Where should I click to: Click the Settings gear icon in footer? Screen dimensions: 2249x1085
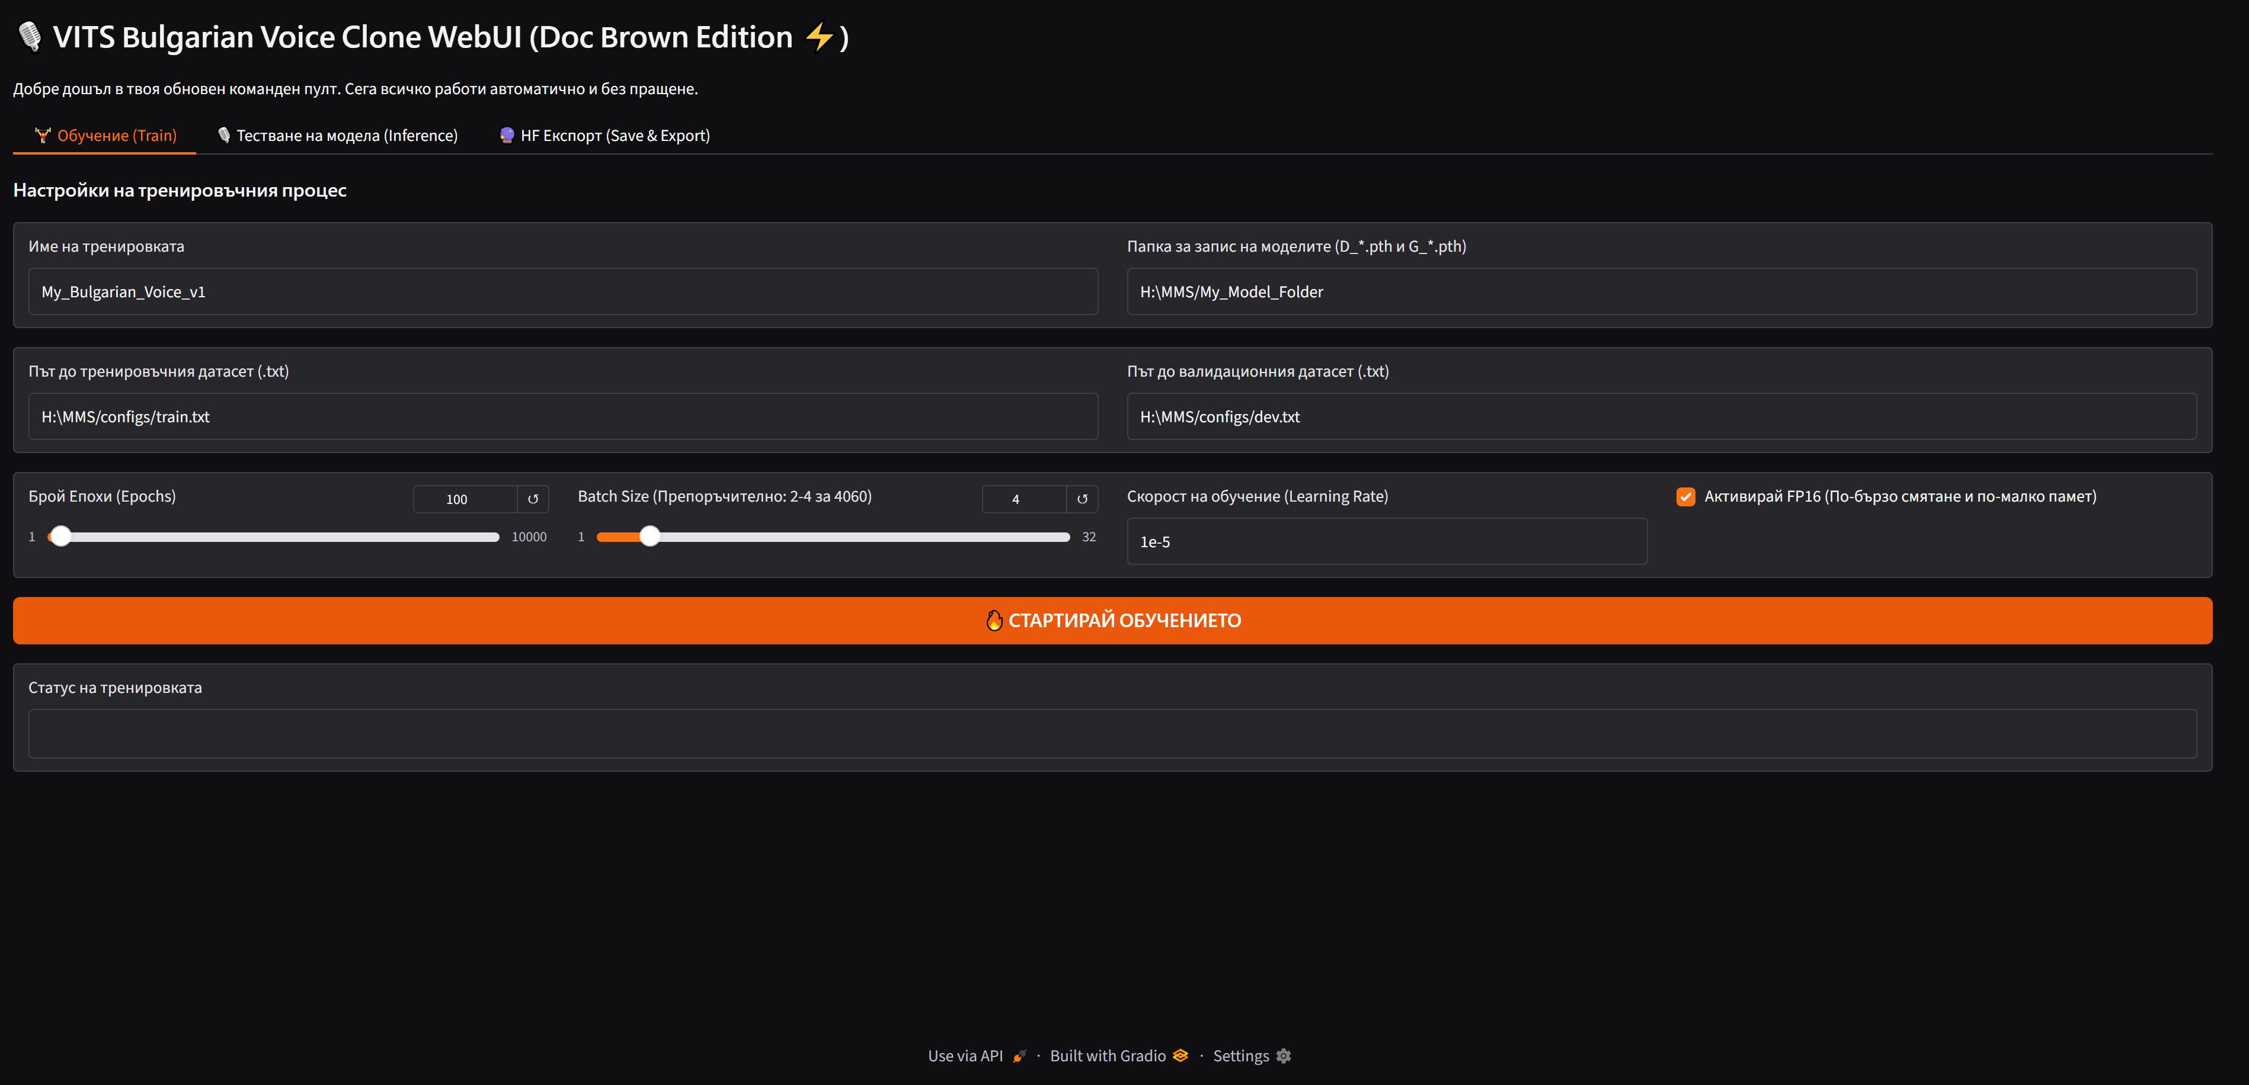pyautogui.click(x=1284, y=1055)
